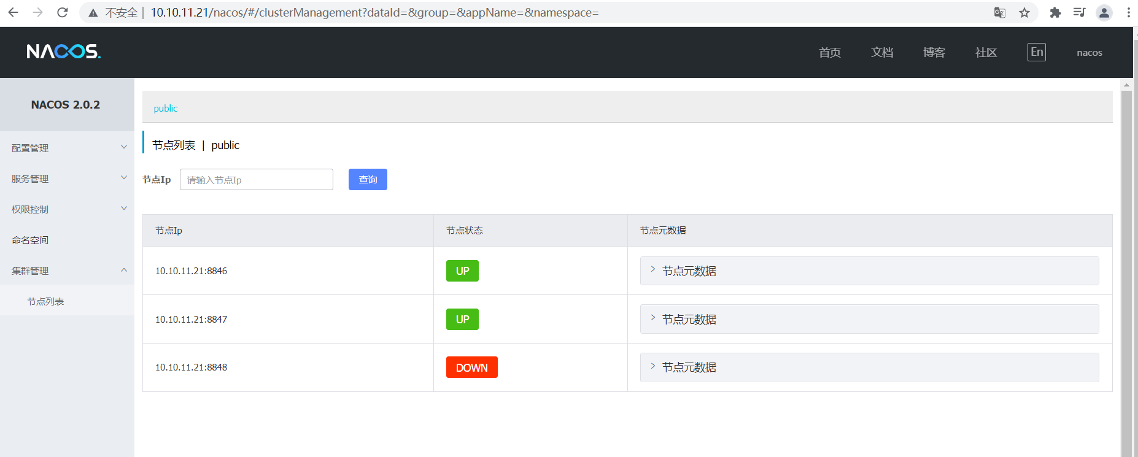This screenshot has height=457, width=1138.
Task: Select 节点列表 in the sidebar
Action: click(x=67, y=301)
